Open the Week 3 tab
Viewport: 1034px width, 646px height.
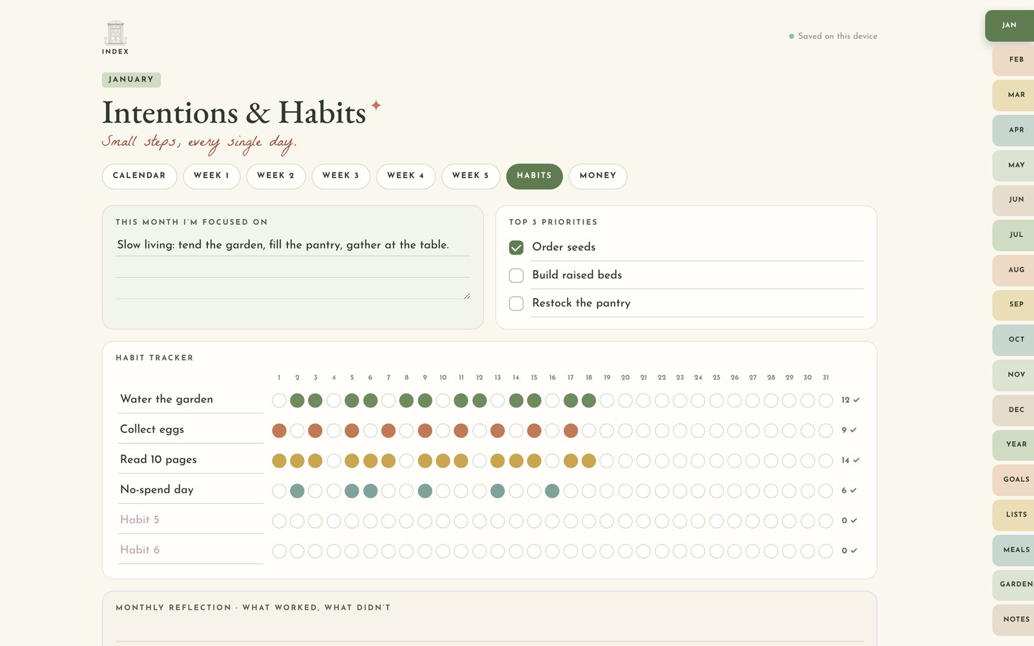[341, 176]
